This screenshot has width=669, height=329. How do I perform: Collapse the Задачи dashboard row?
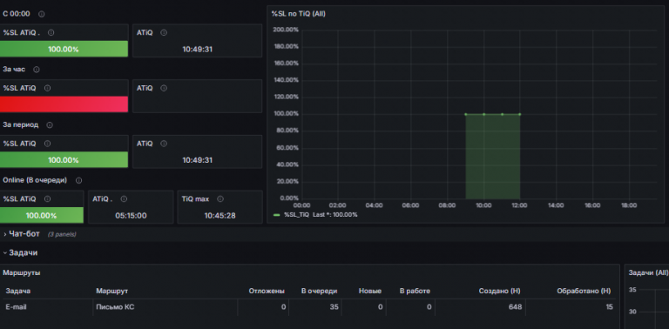(x=23, y=252)
